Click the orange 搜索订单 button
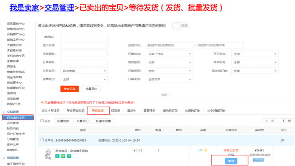This screenshot has height=166, width=295. pos(70,89)
